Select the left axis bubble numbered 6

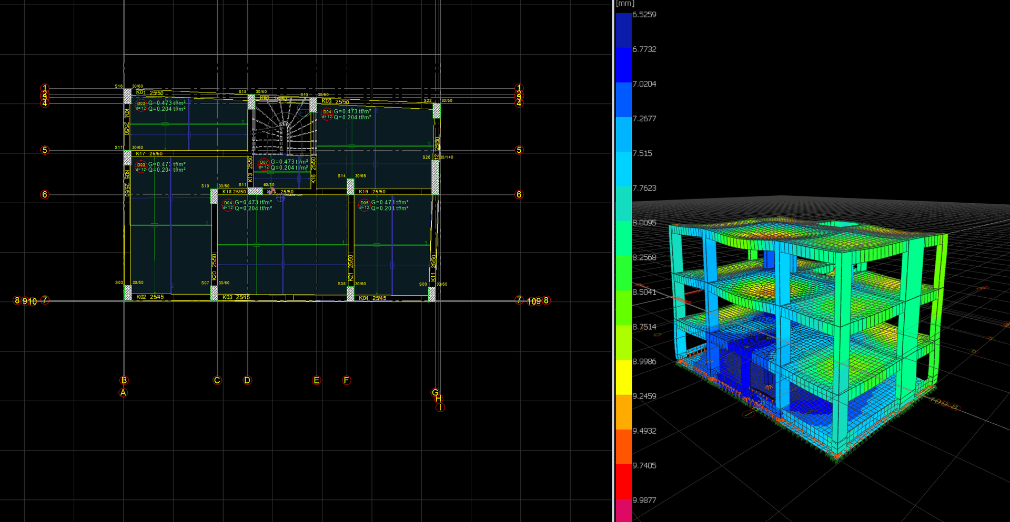coord(45,194)
